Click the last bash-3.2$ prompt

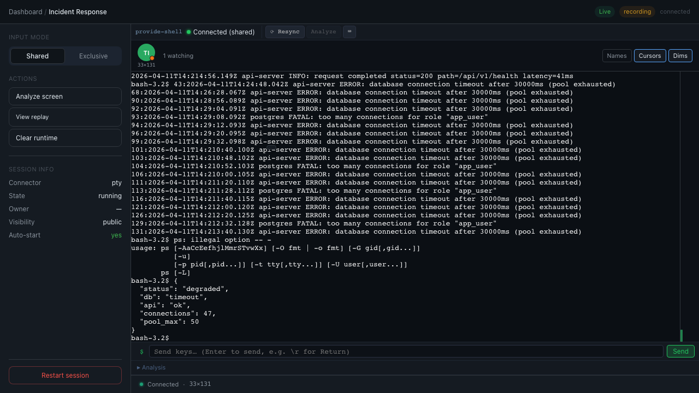[x=150, y=338]
